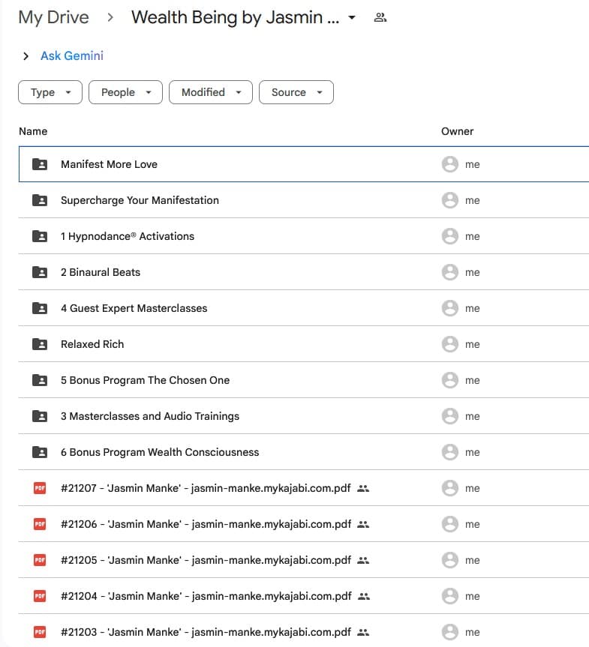Open the Type filter dropdown
The width and height of the screenshot is (589, 647).
(x=50, y=92)
